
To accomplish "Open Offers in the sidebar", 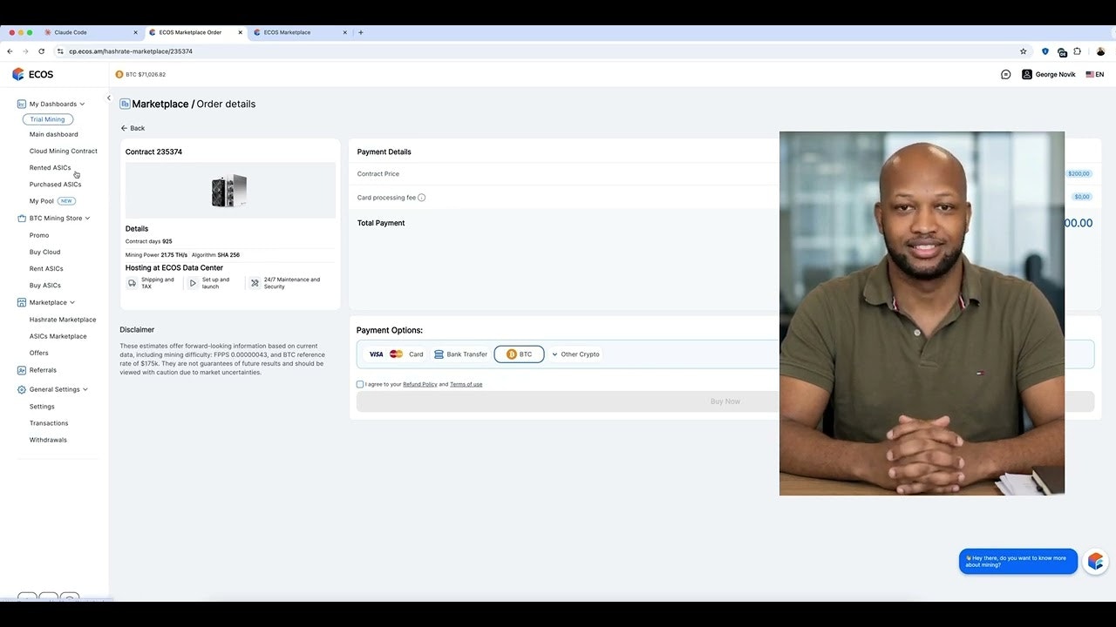I will click(39, 353).
